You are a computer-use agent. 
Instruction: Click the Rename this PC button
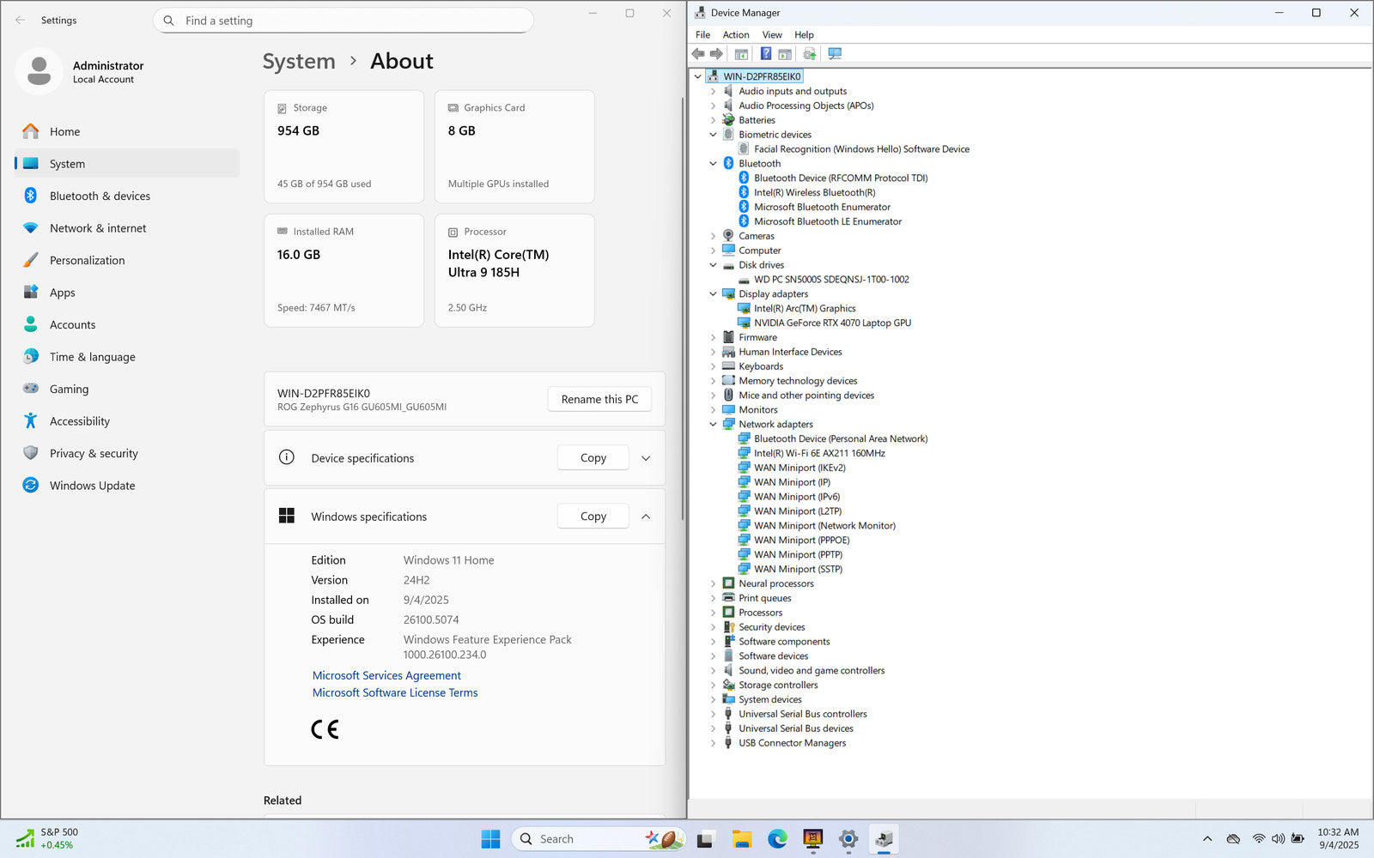point(599,399)
